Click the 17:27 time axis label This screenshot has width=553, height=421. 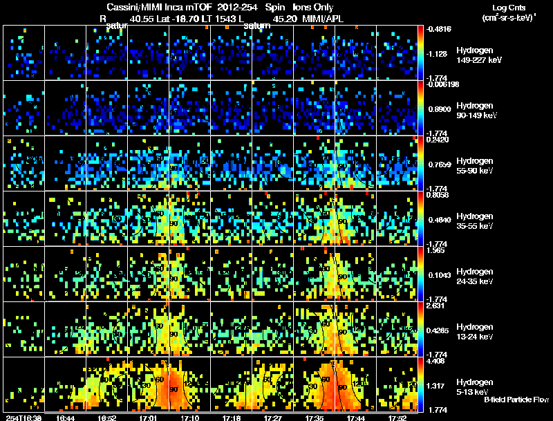point(272,418)
